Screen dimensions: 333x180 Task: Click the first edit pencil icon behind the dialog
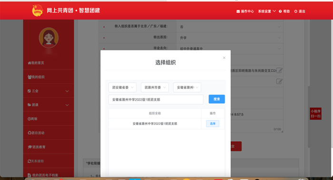[279, 70]
